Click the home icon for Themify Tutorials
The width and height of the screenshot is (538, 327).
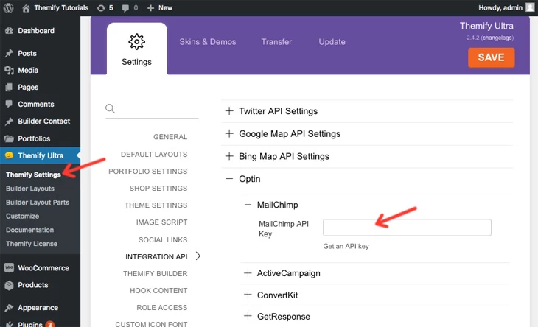[x=26, y=8]
